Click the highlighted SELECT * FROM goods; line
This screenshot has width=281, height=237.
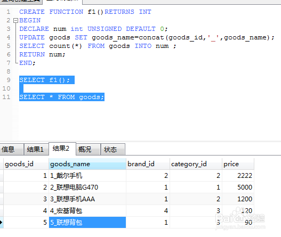point(62,97)
